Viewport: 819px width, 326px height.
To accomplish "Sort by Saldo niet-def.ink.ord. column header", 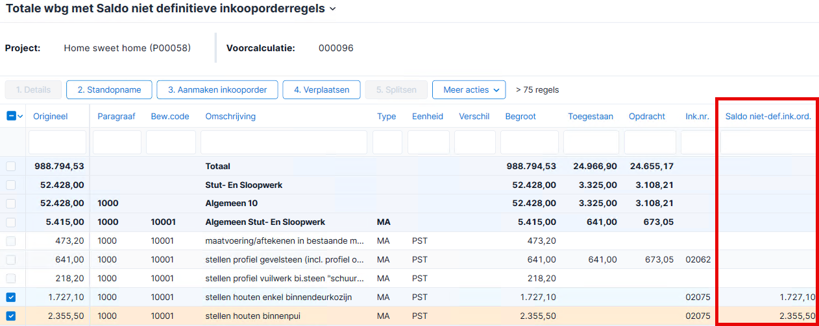I will (x=768, y=117).
